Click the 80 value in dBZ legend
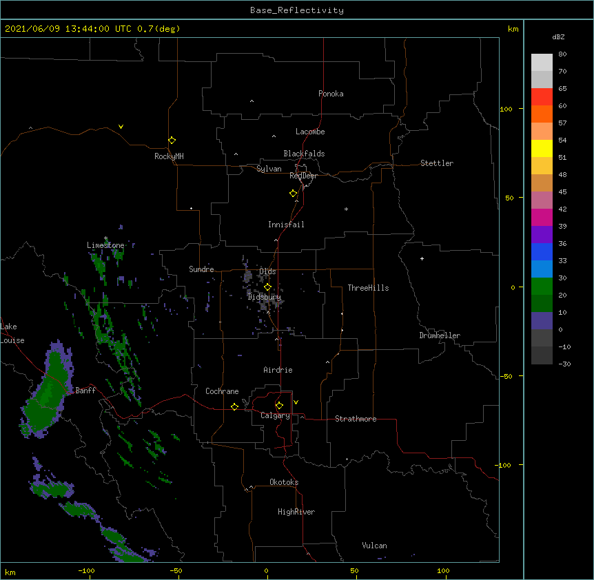Screen dimensions: 594x580 pos(562,54)
